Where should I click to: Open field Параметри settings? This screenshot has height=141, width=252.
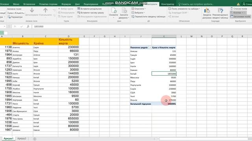coord(15,17)
